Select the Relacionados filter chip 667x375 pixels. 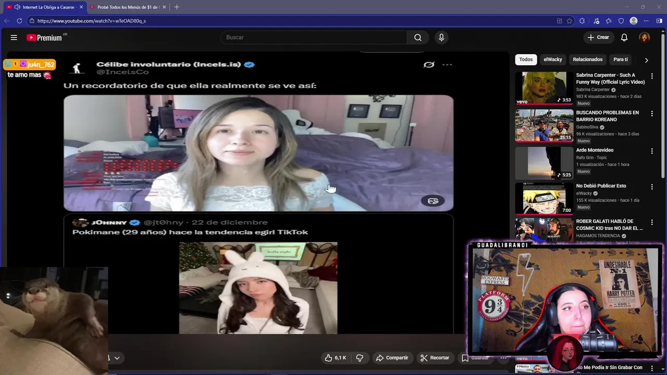[x=588, y=59]
